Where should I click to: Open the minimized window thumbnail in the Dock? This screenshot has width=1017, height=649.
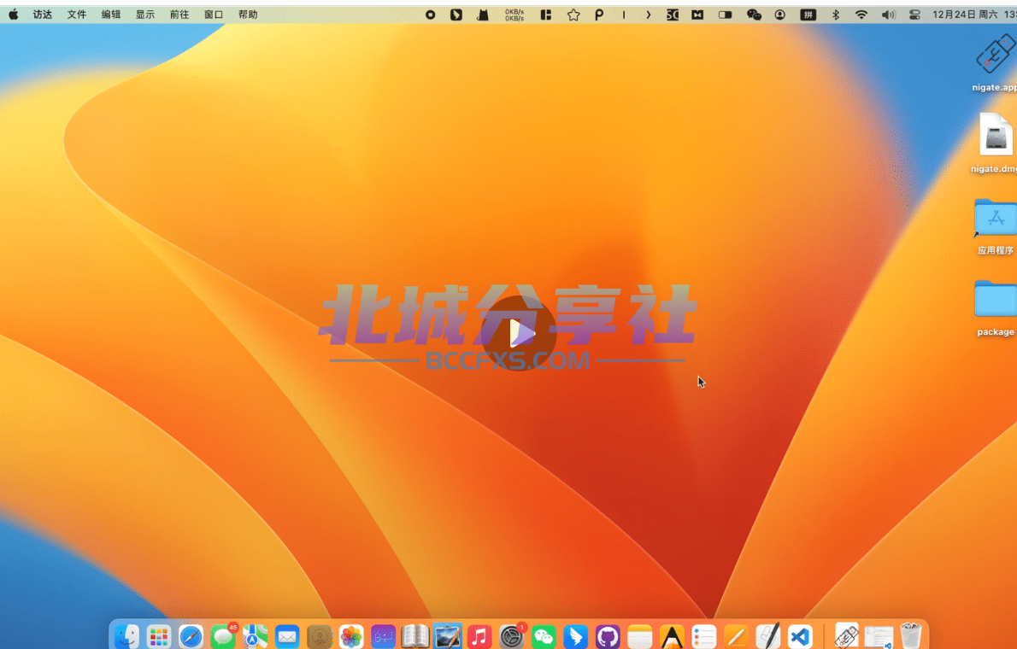879,637
